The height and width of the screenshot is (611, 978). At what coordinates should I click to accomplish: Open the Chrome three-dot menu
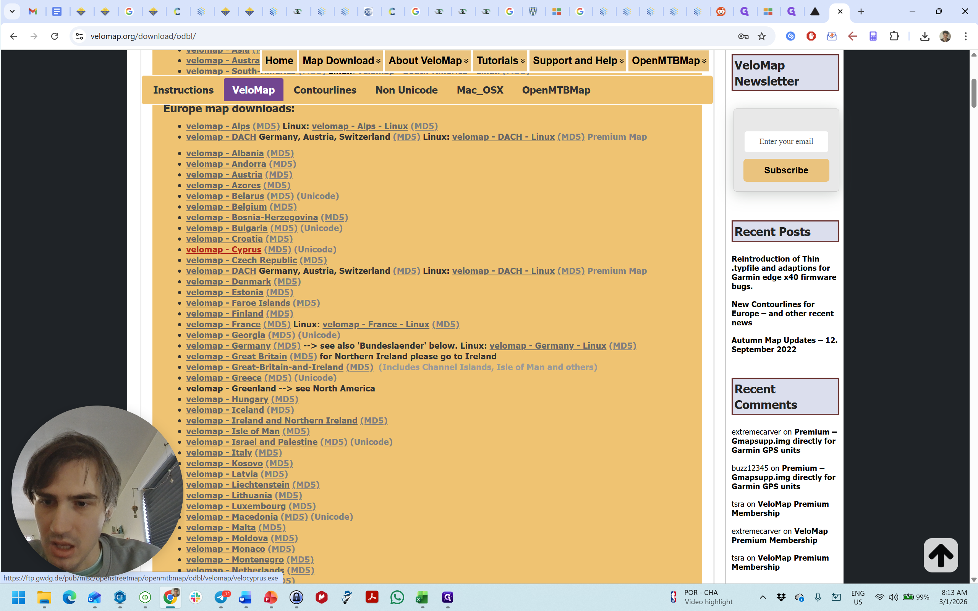[965, 36]
